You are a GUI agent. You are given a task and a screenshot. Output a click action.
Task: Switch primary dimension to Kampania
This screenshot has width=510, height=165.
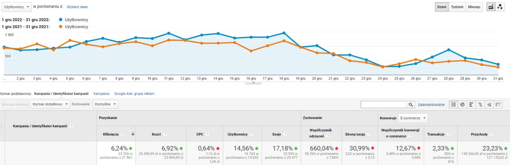point(101,94)
